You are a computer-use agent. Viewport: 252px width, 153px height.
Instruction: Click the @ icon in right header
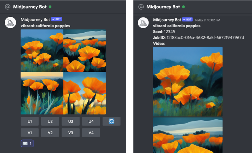pyautogui.click(x=141, y=7)
